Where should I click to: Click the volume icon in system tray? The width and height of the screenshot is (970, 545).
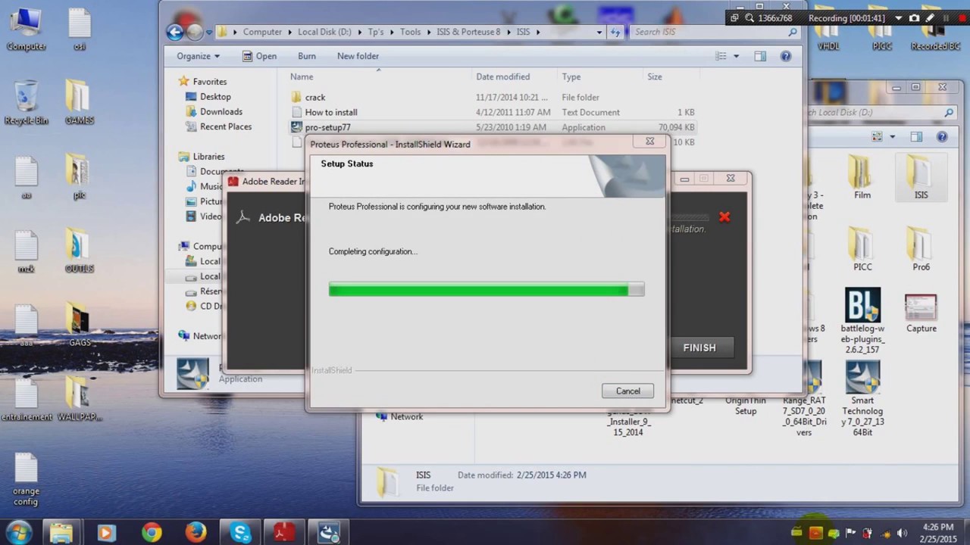pos(902,533)
